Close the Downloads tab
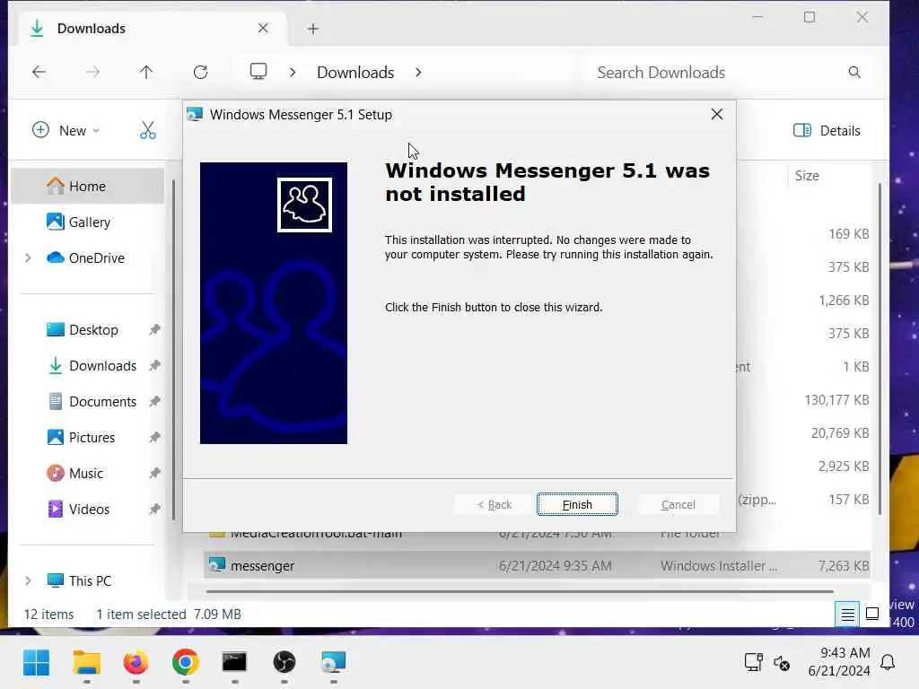 tap(263, 28)
